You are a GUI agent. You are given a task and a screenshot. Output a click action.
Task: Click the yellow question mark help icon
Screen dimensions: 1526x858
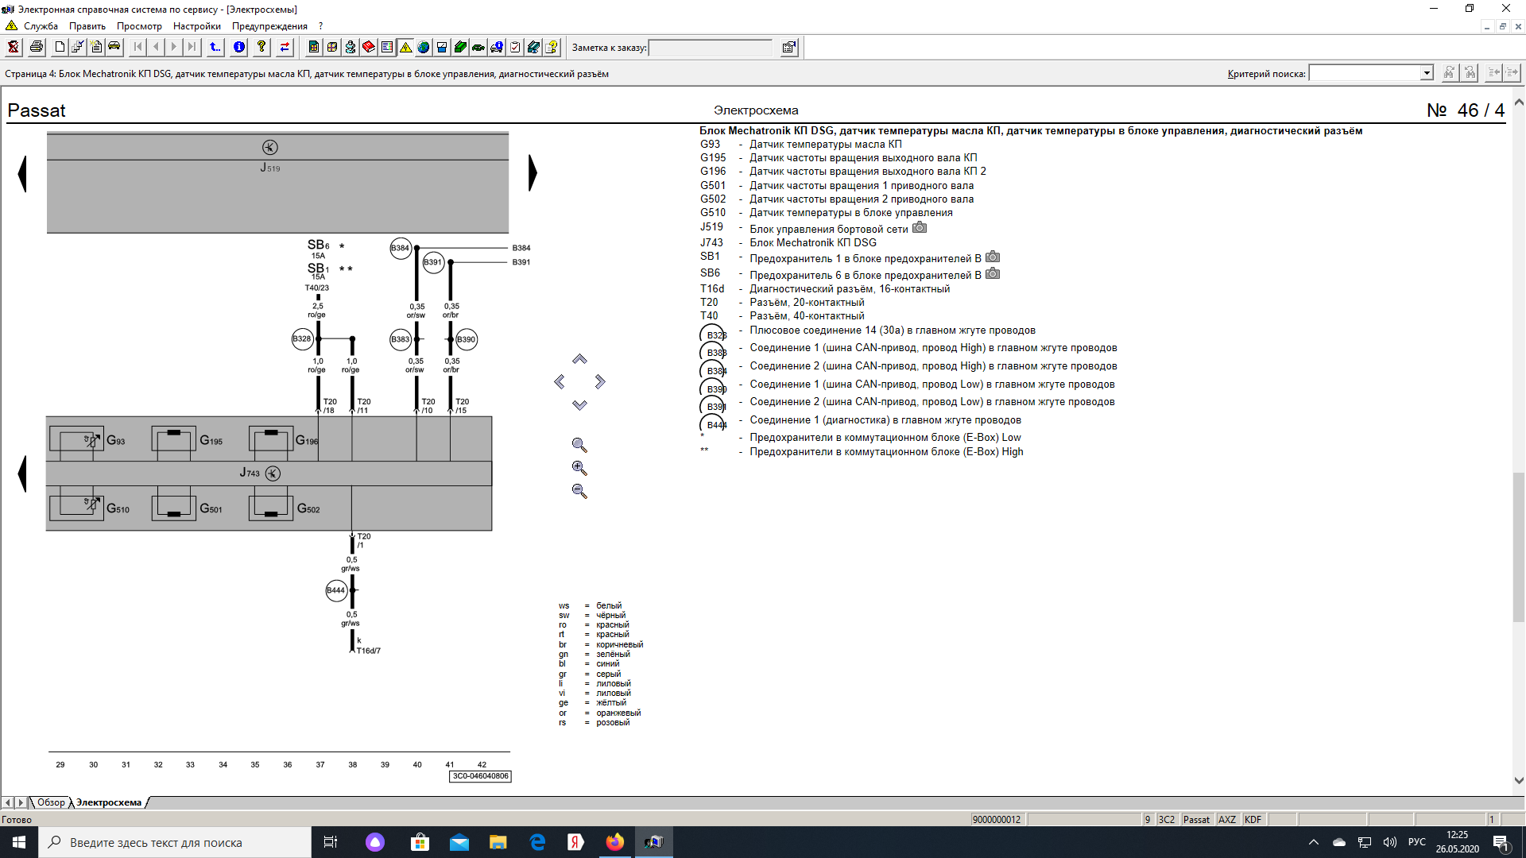coord(261,48)
